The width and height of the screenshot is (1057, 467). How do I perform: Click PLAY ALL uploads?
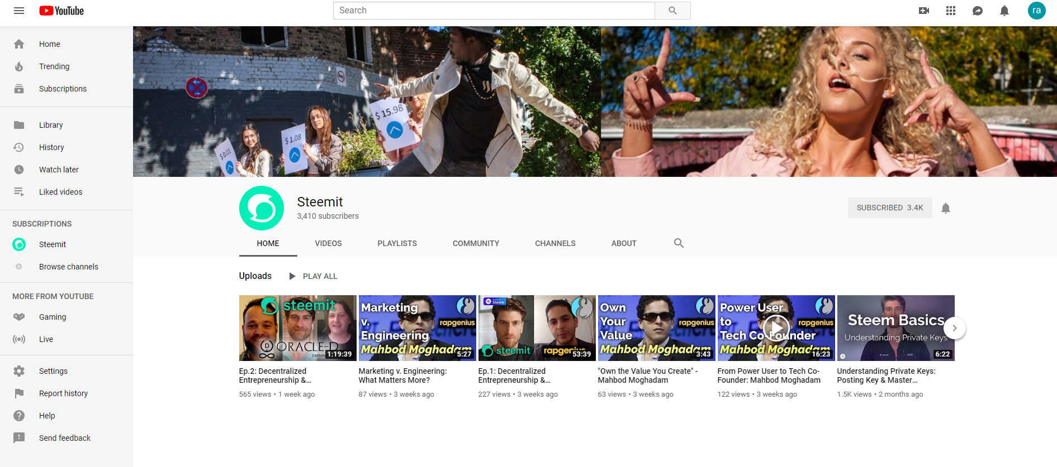[x=313, y=276]
